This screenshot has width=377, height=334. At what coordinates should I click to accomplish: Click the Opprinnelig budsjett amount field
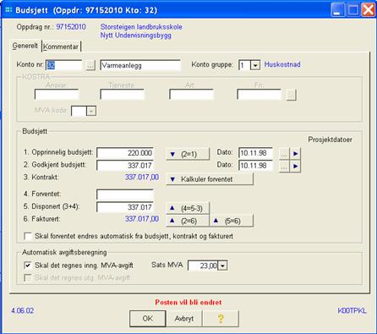pyautogui.click(x=125, y=153)
